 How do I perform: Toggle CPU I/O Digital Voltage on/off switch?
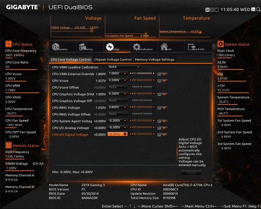tap(162, 135)
